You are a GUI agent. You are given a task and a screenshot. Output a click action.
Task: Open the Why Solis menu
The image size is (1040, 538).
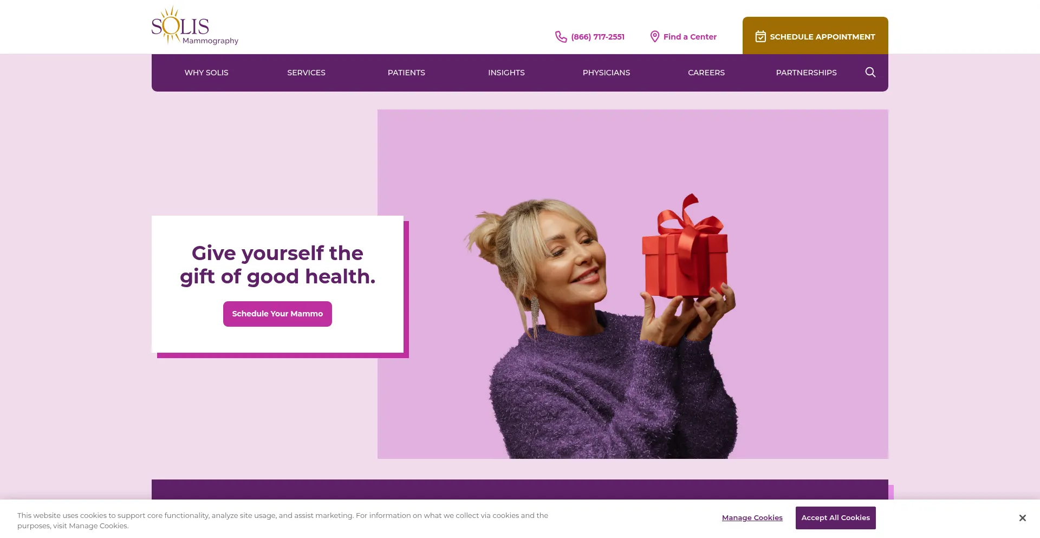pyautogui.click(x=206, y=73)
